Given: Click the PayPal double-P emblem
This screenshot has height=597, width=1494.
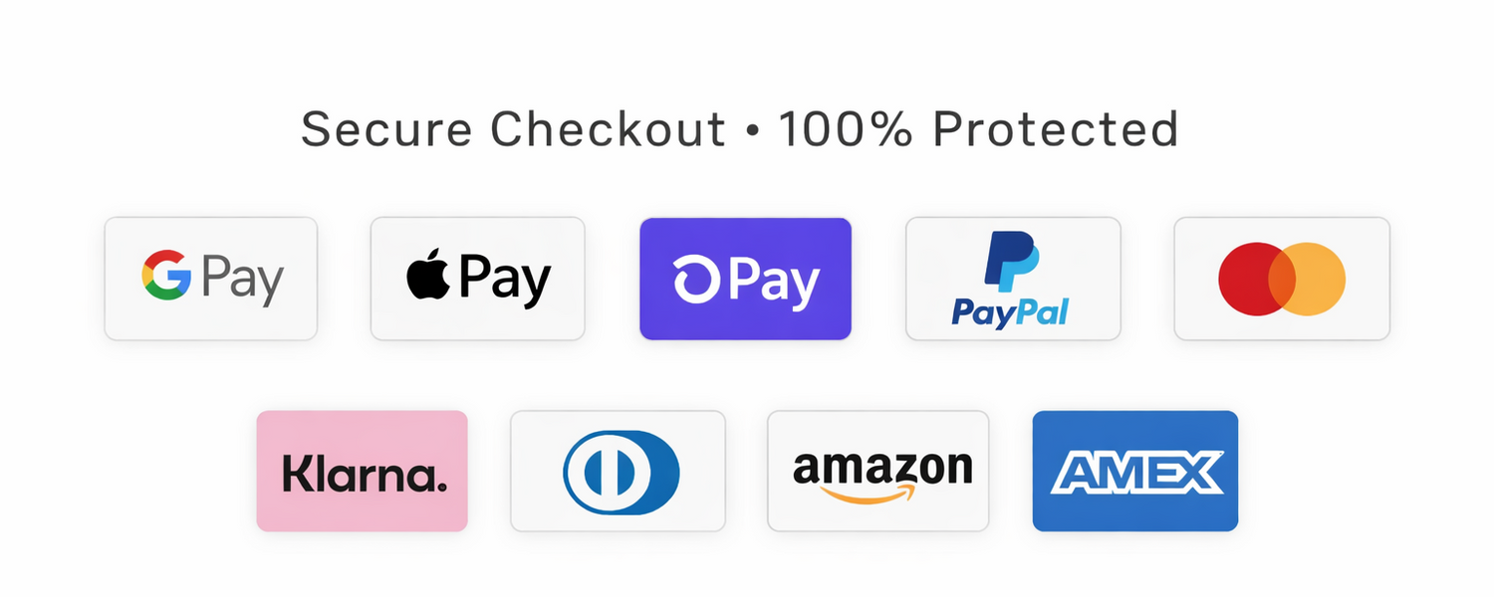Looking at the screenshot, I should pos(1012,261).
